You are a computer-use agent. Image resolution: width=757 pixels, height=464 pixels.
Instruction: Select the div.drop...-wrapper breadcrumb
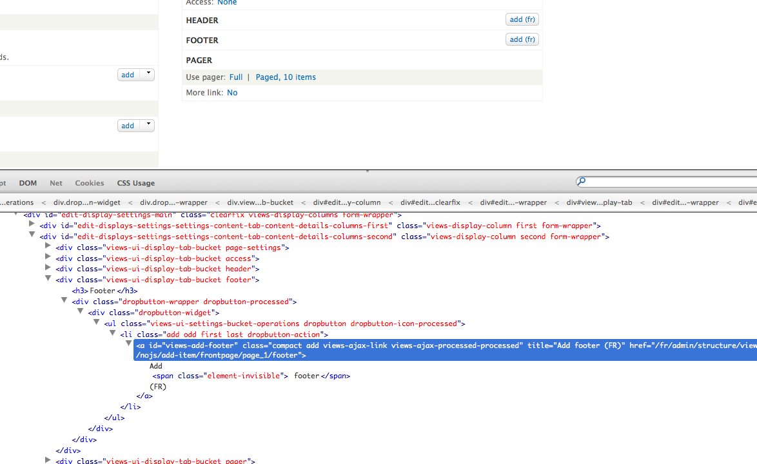pyautogui.click(x=174, y=202)
